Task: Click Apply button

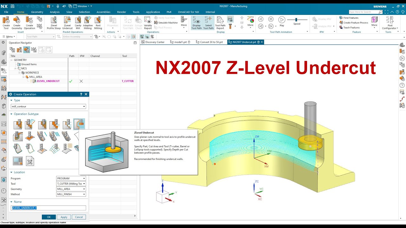Action: (x=64, y=217)
